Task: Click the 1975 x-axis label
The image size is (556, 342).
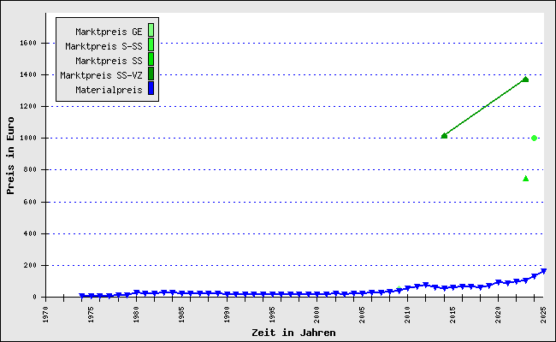Action: (x=92, y=315)
